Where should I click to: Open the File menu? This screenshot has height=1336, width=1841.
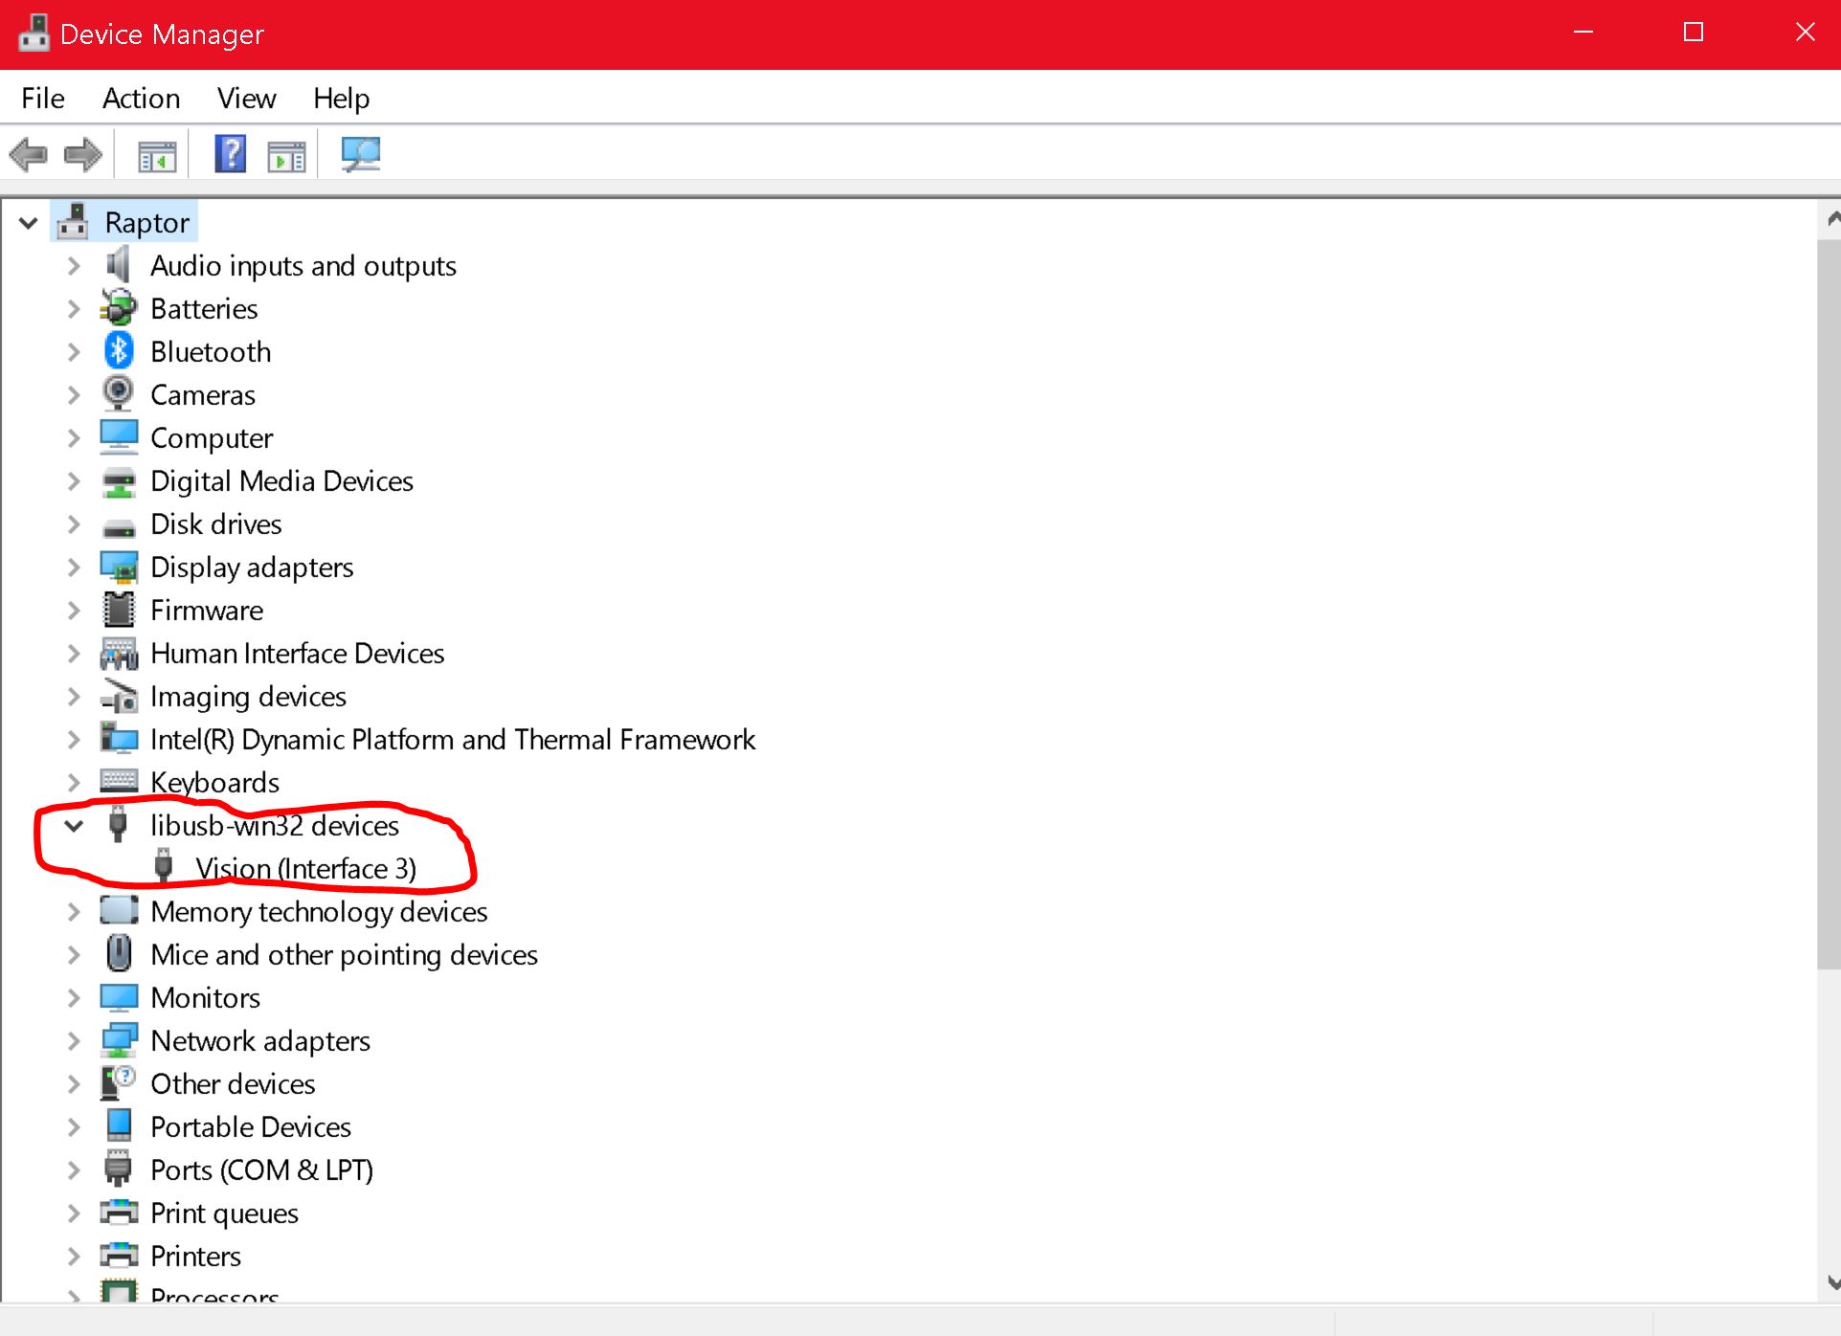(x=43, y=98)
